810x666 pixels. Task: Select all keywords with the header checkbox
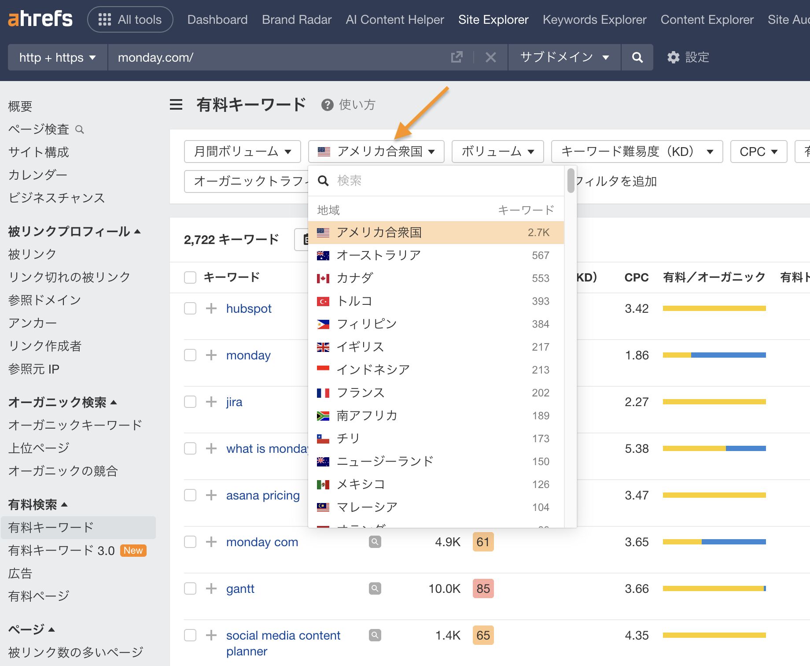click(190, 277)
